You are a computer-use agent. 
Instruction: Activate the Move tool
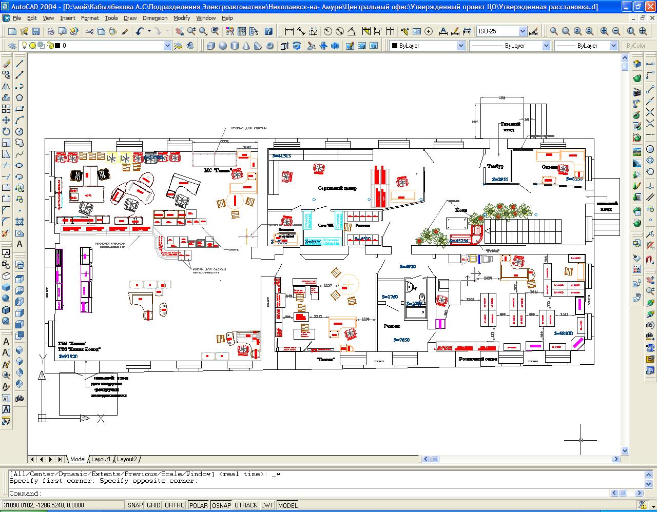6,120
